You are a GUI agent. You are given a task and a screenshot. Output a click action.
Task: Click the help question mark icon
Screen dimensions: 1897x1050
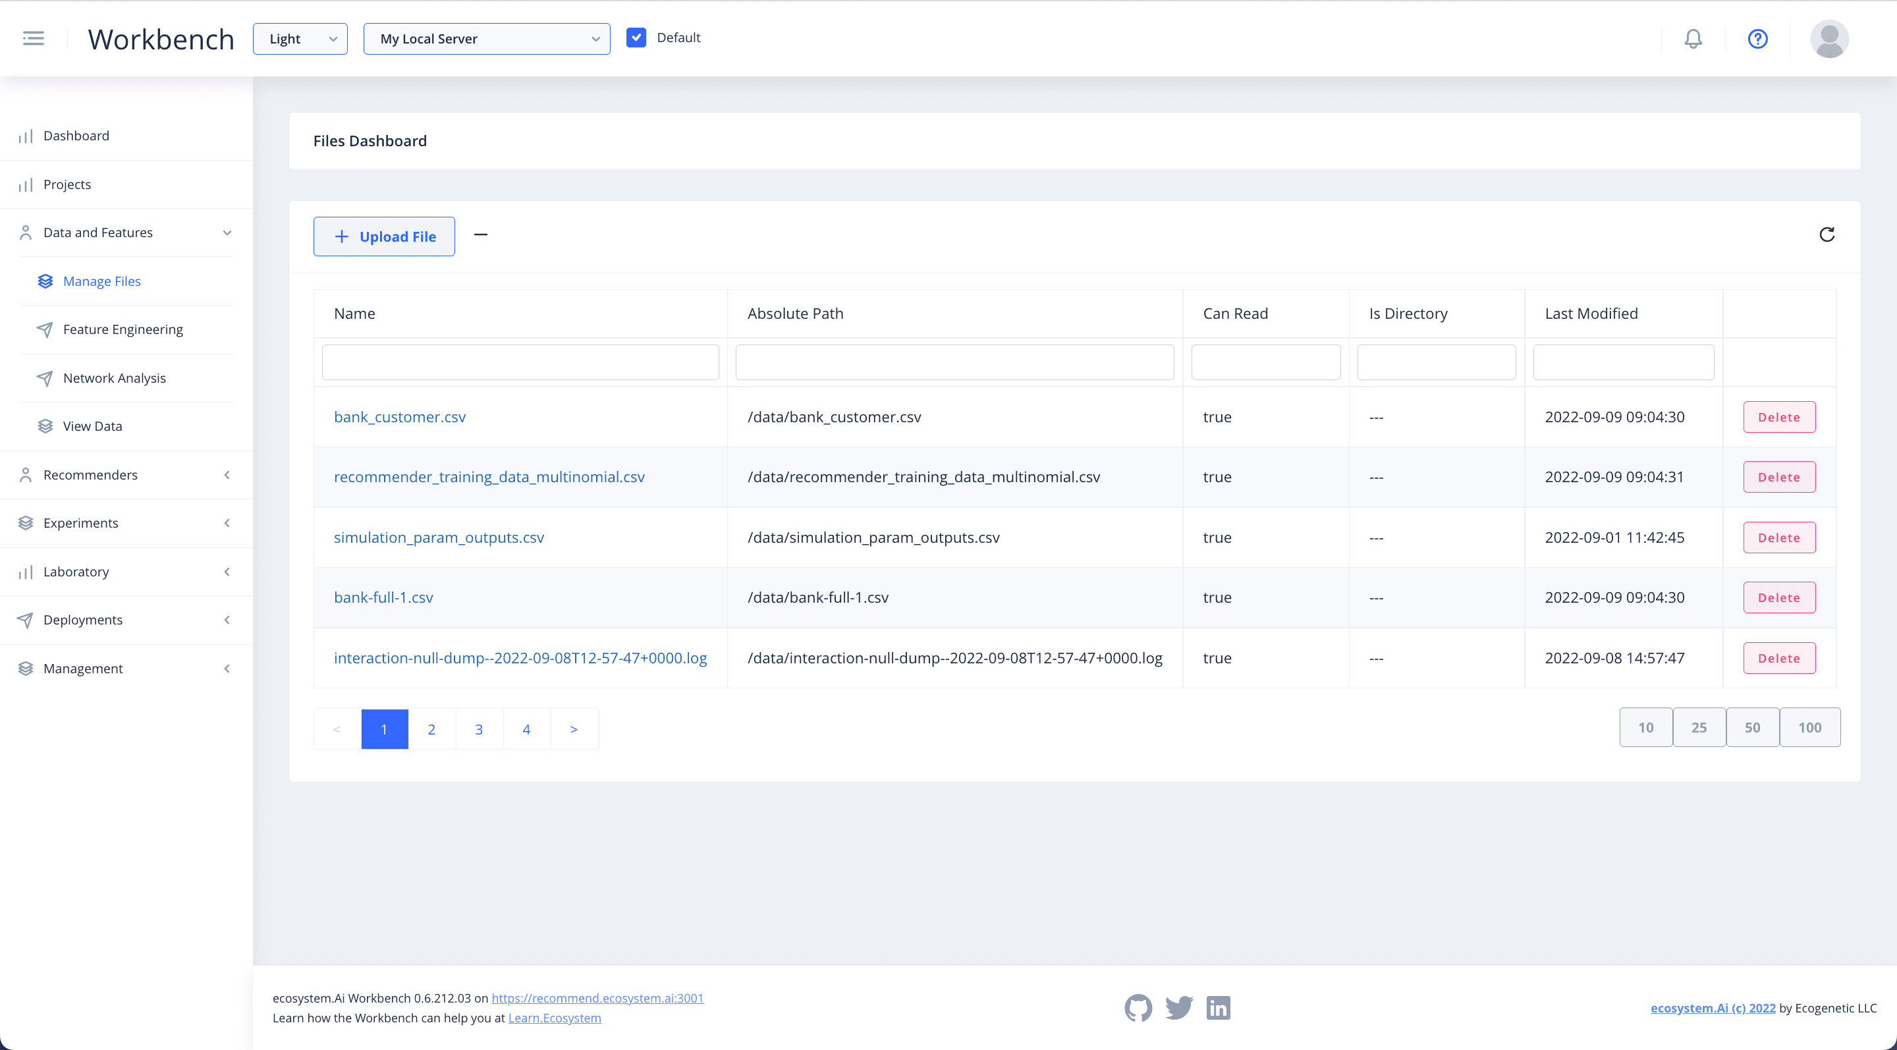[1757, 38]
